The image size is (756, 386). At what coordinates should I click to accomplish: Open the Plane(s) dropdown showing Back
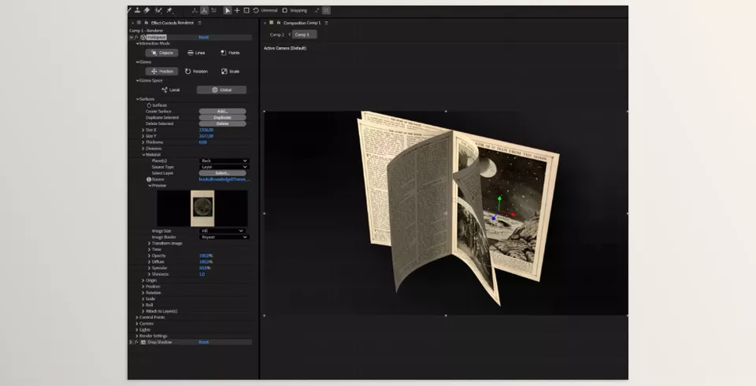(x=224, y=160)
